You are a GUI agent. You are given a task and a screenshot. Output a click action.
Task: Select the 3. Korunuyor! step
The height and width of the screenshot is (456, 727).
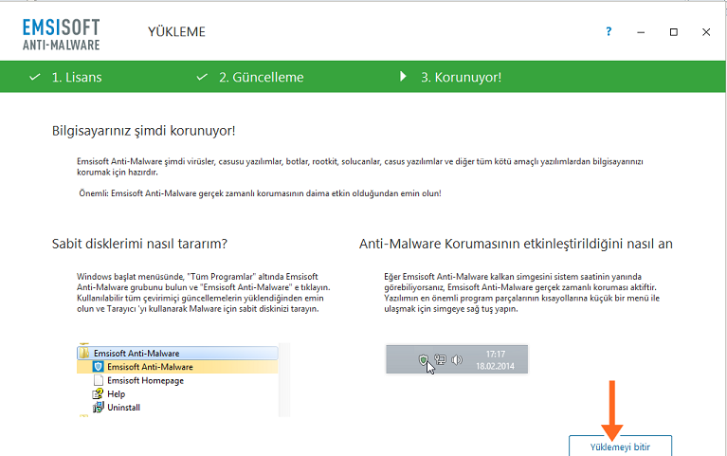coord(461,77)
